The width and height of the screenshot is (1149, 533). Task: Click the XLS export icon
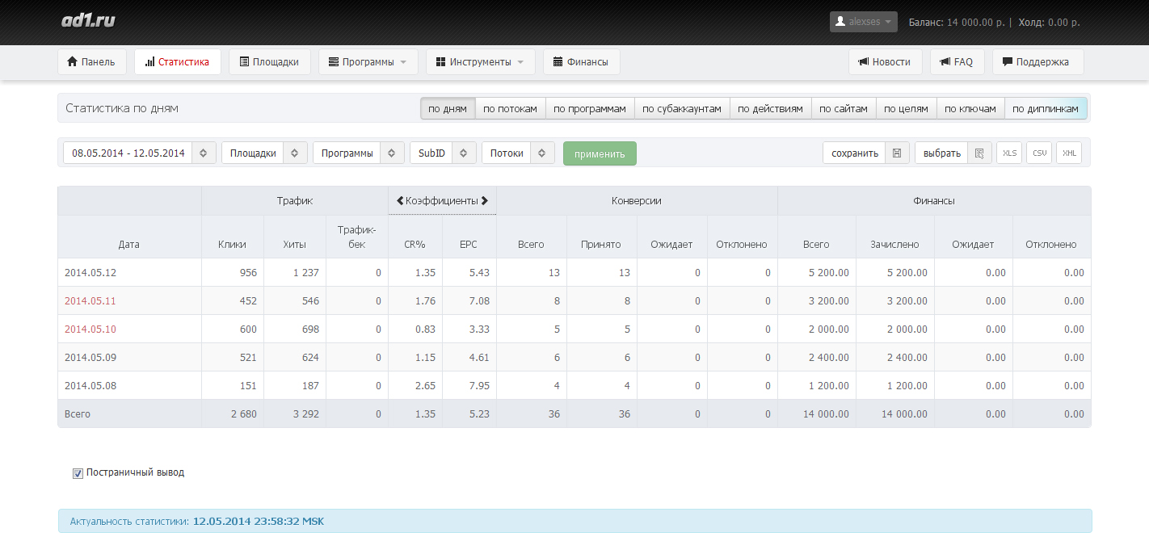click(1009, 153)
